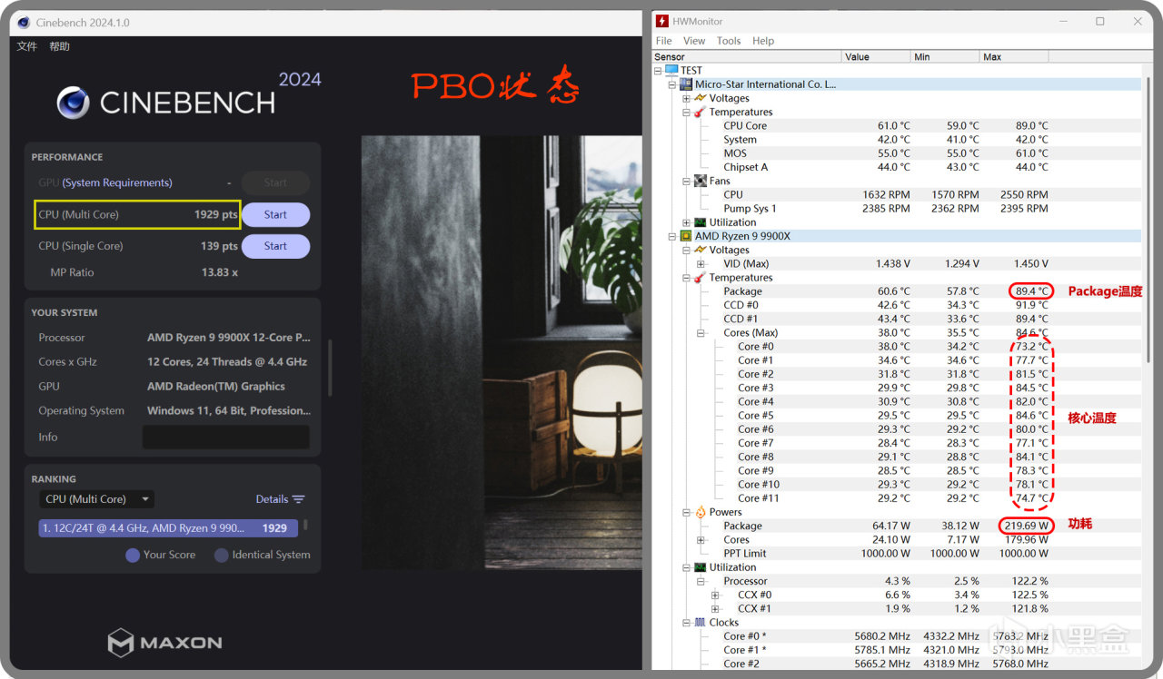Click the Cinebench app icon in title bar

[x=24, y=22]
